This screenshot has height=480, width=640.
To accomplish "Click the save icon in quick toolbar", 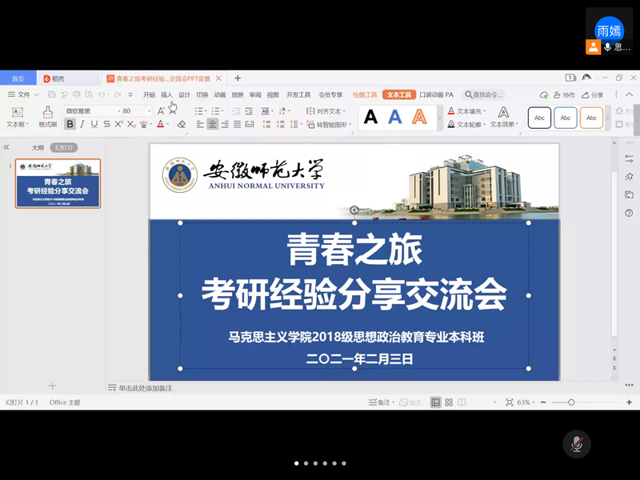I will click(x=51, y=94).
